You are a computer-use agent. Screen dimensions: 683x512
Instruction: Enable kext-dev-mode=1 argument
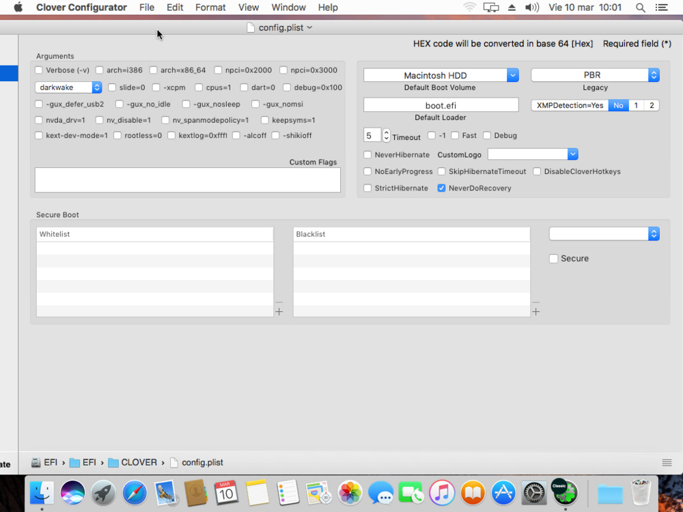39,135
